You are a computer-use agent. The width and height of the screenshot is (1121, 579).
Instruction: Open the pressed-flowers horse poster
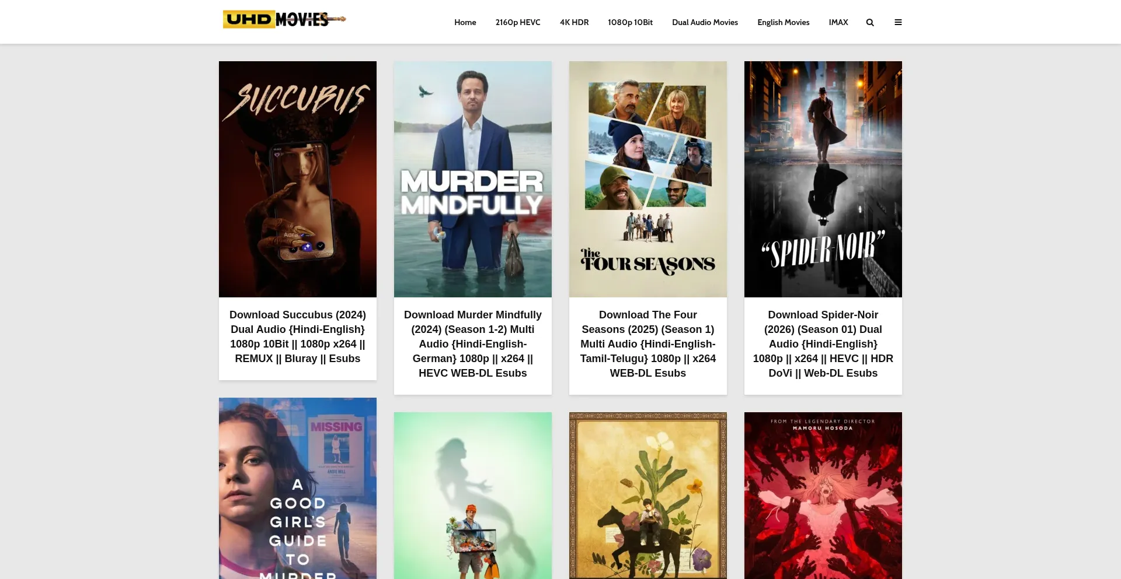[x=648, y=496]
